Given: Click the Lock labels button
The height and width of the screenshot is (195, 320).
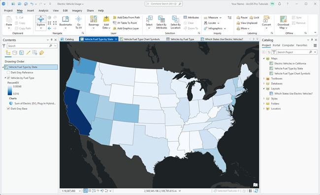Looking at the screenshot, I should click(255, 18).
